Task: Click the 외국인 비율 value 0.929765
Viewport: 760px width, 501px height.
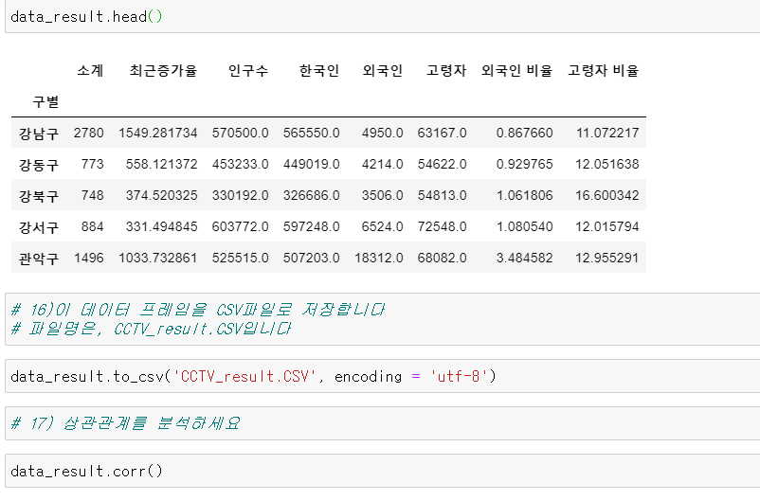Action: [524, 164]
